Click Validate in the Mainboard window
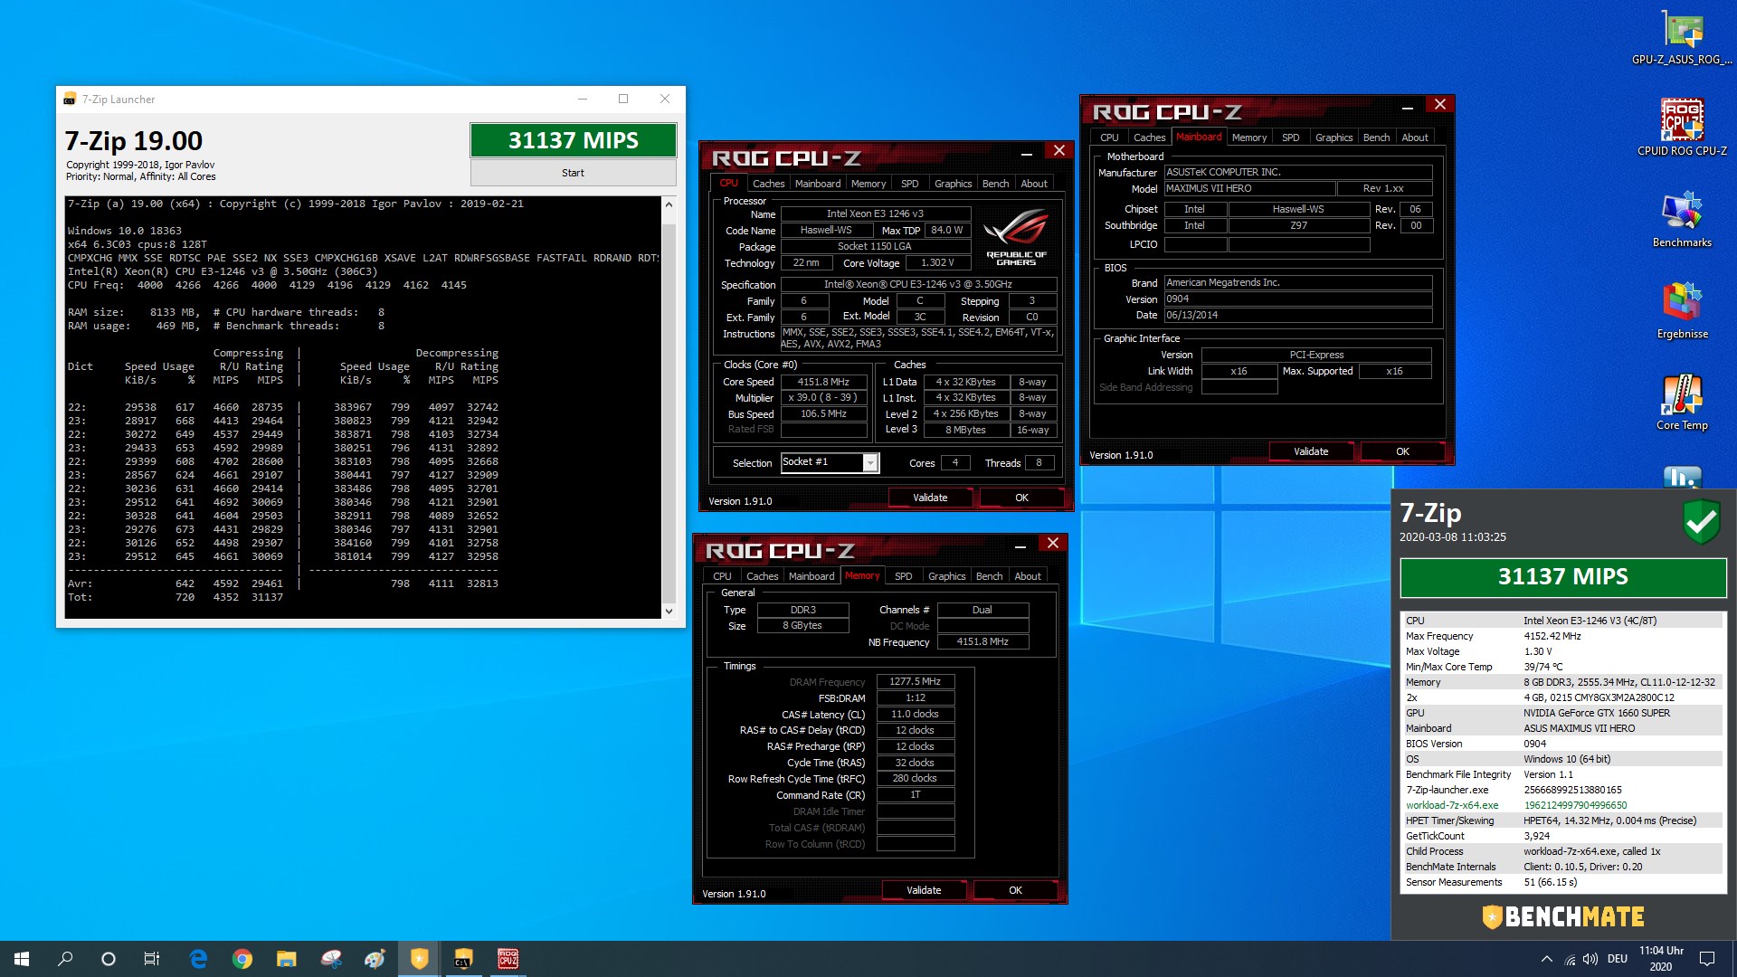This screenshot has width=1737, height=977. pyautogui.click(x=1311, y=451)
